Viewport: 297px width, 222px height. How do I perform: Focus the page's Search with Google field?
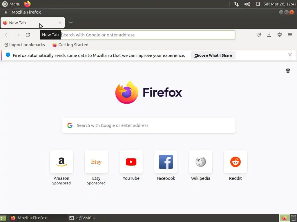[148, 125]
